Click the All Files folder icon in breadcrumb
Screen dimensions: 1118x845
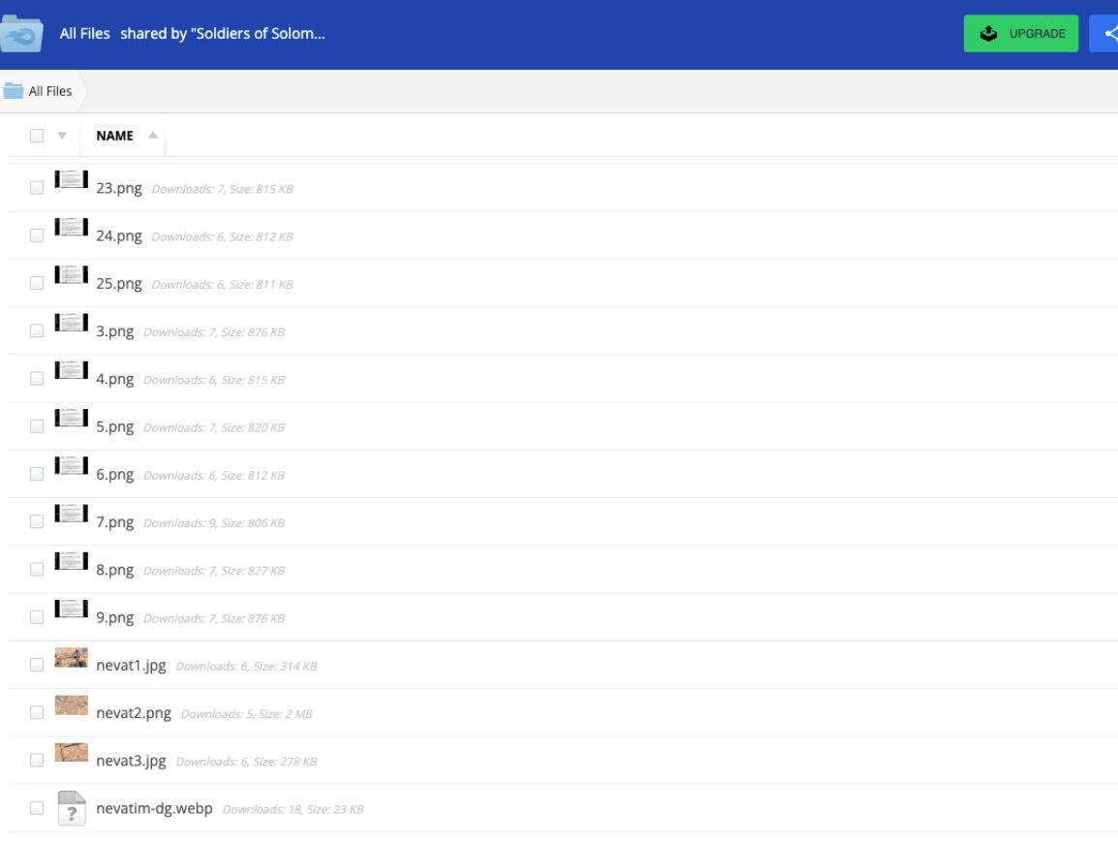[x=14, y=91]
